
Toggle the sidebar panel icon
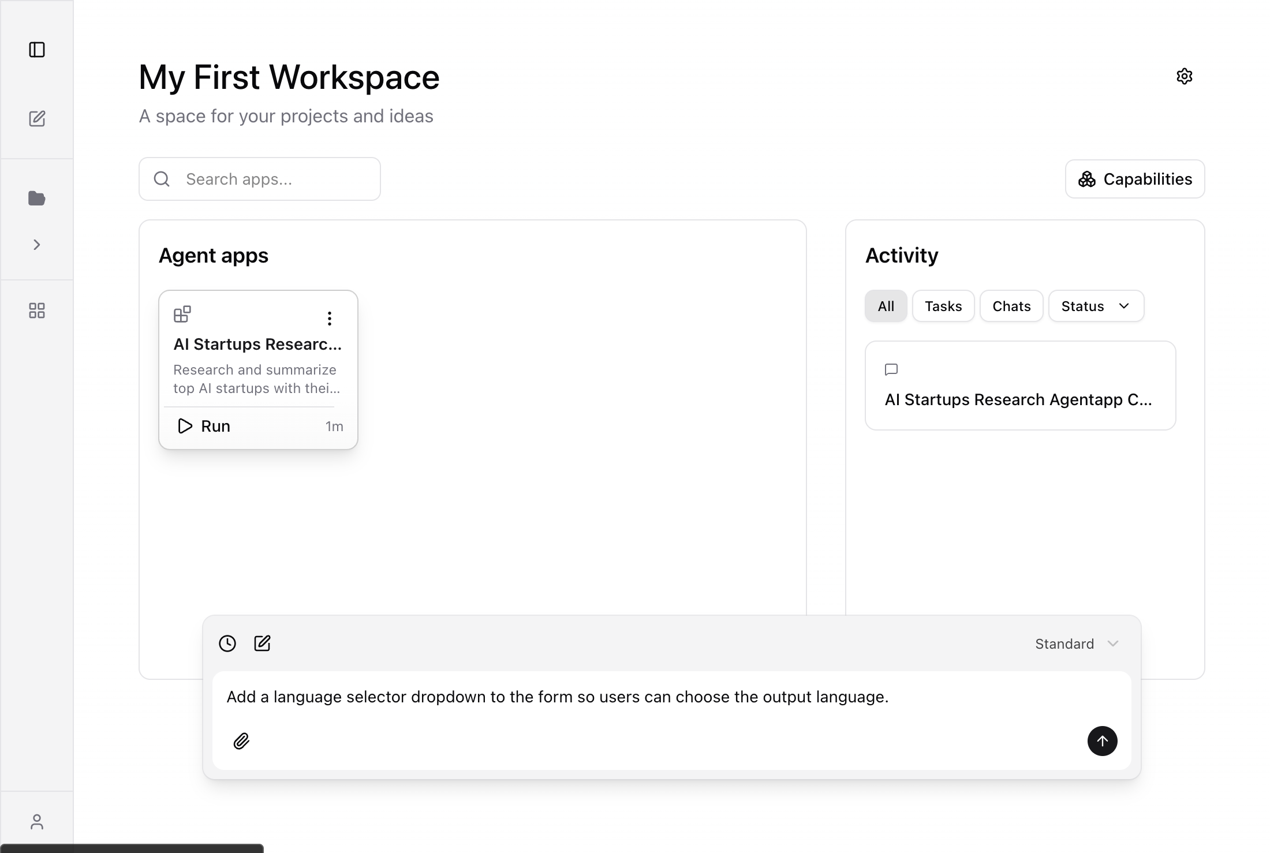pyautogui.click(x=37, y=50)
